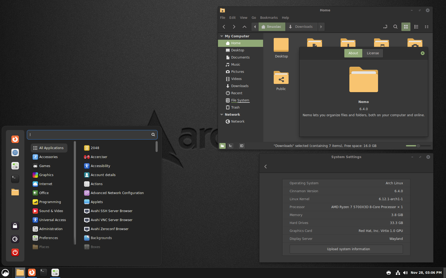Viewport: 446px width, 278px height.
Task: Go back using the Nemo back arrow
Action: coord(224,27)
